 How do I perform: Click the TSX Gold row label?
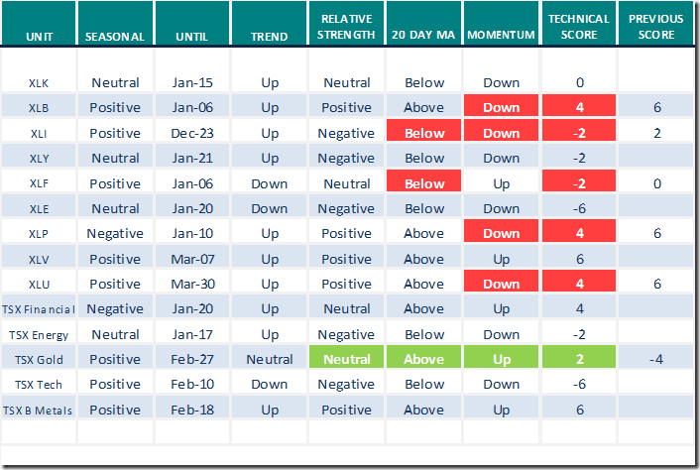pos(41,359)
